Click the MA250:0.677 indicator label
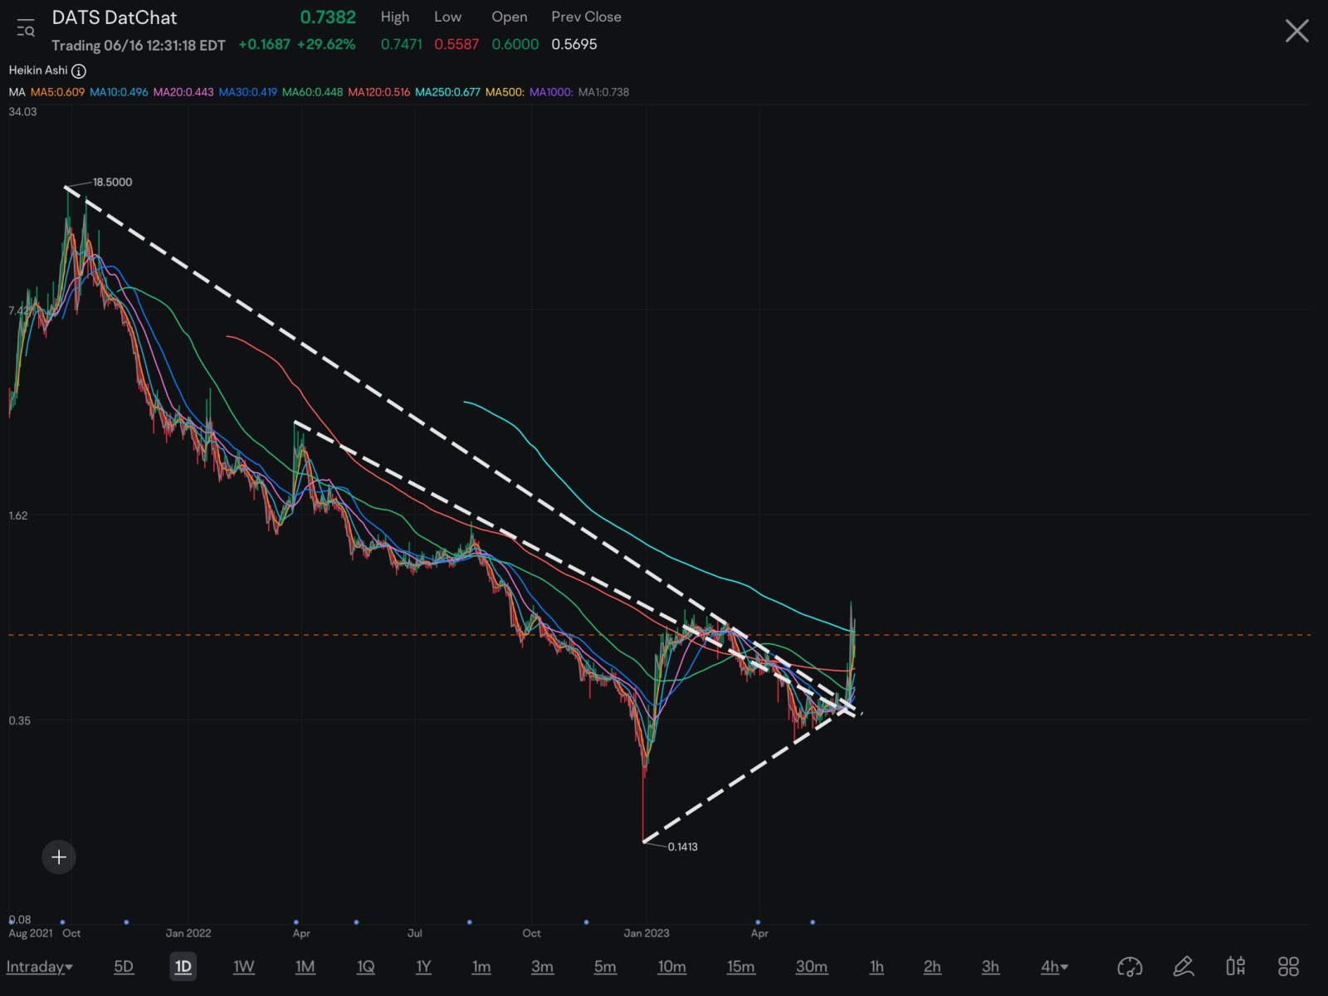 click(x=447, y=92)
